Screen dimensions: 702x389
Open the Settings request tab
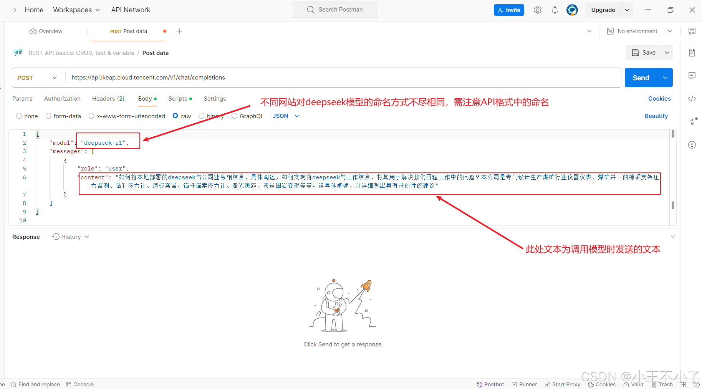point(215,99)
